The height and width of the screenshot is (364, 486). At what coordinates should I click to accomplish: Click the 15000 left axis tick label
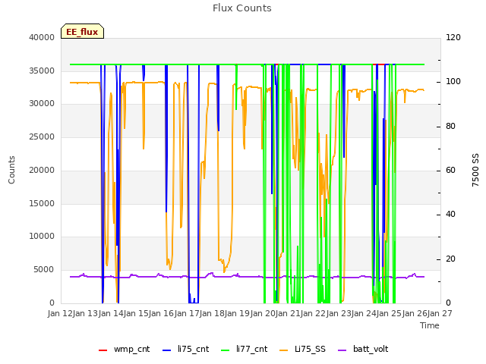click(x=42, y=203)
